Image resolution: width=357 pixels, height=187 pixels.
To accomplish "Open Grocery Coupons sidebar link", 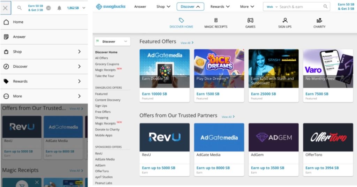I will 107,64.
